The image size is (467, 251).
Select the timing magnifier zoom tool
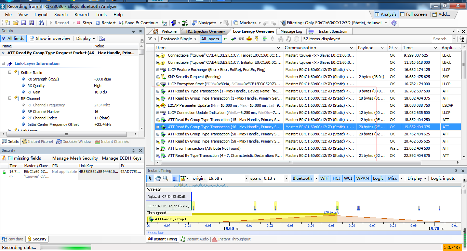click(x=165, y=178)
